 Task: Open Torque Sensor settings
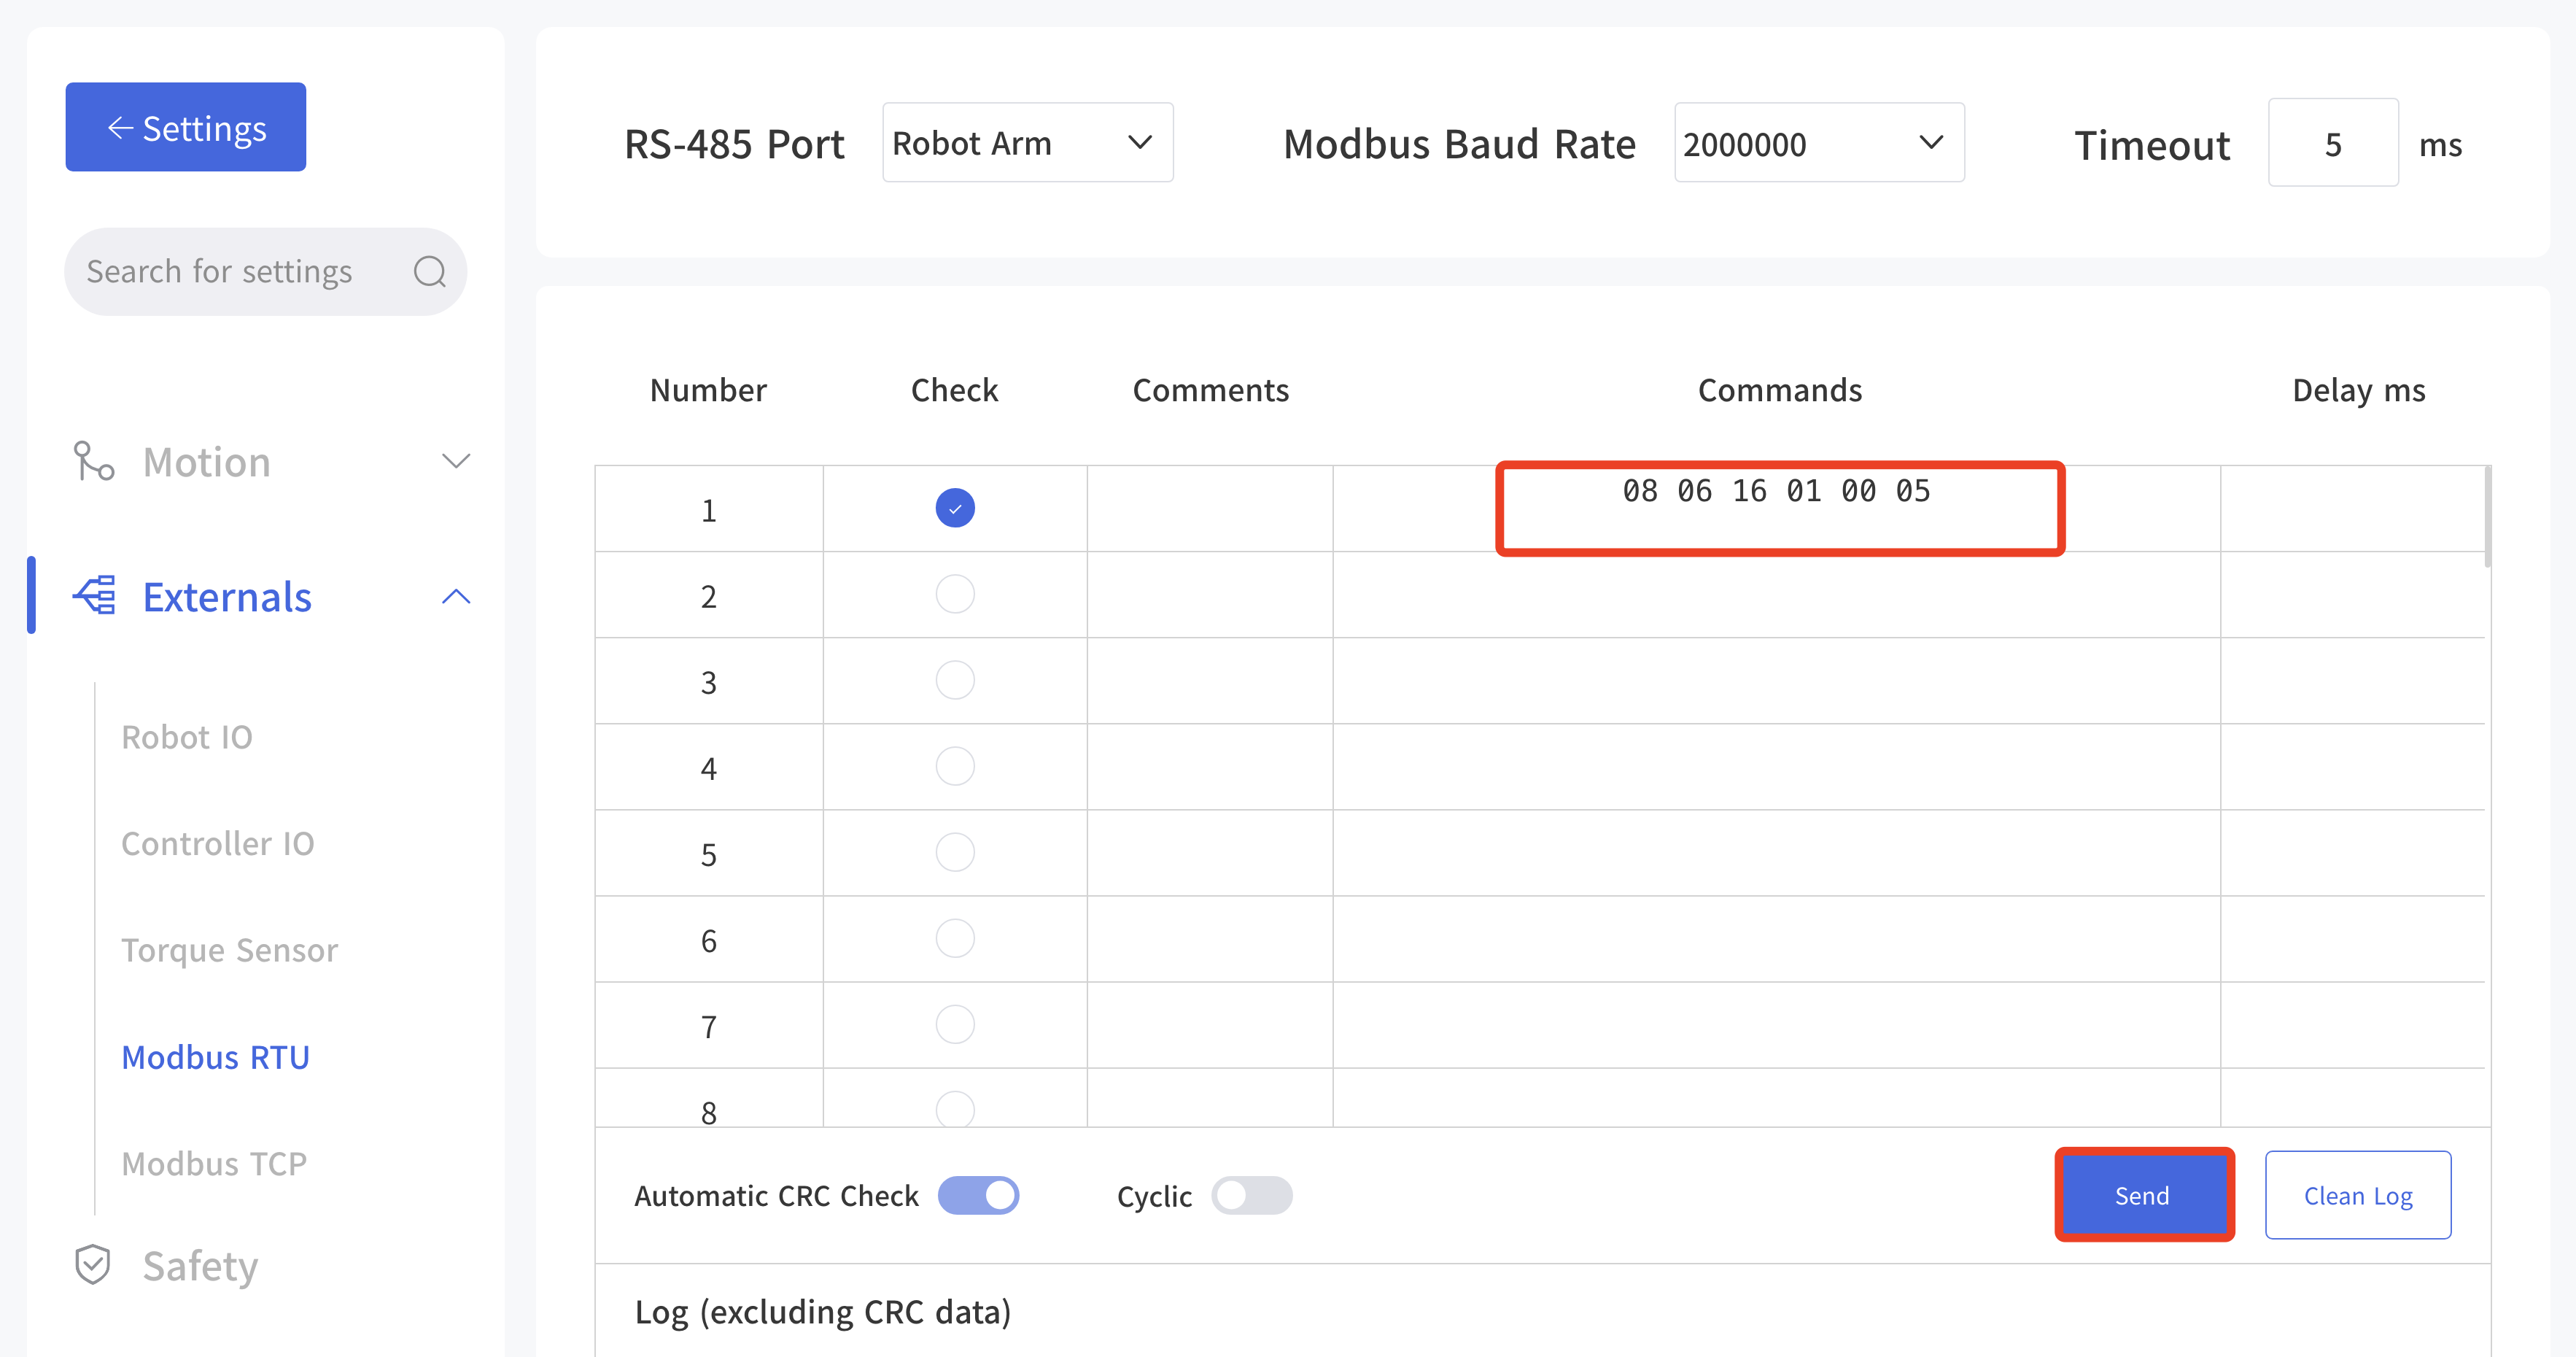click(x=230, y=950)
